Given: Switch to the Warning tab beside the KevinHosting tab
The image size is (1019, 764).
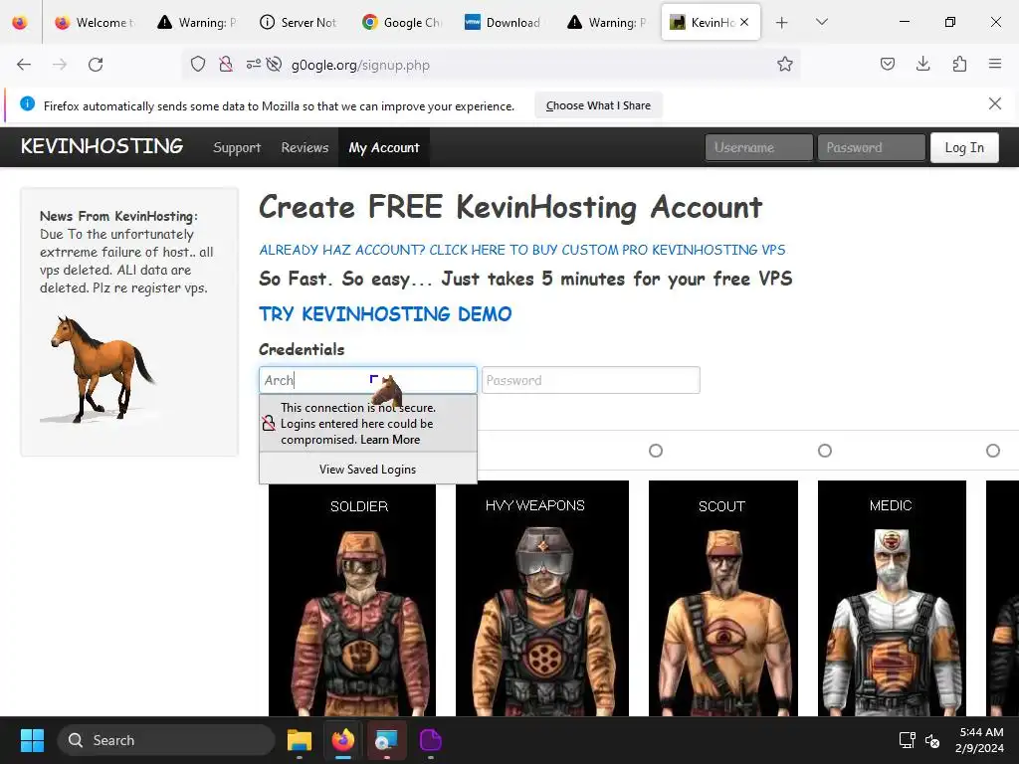Looking at the screenshot, I should pos(607,22).
